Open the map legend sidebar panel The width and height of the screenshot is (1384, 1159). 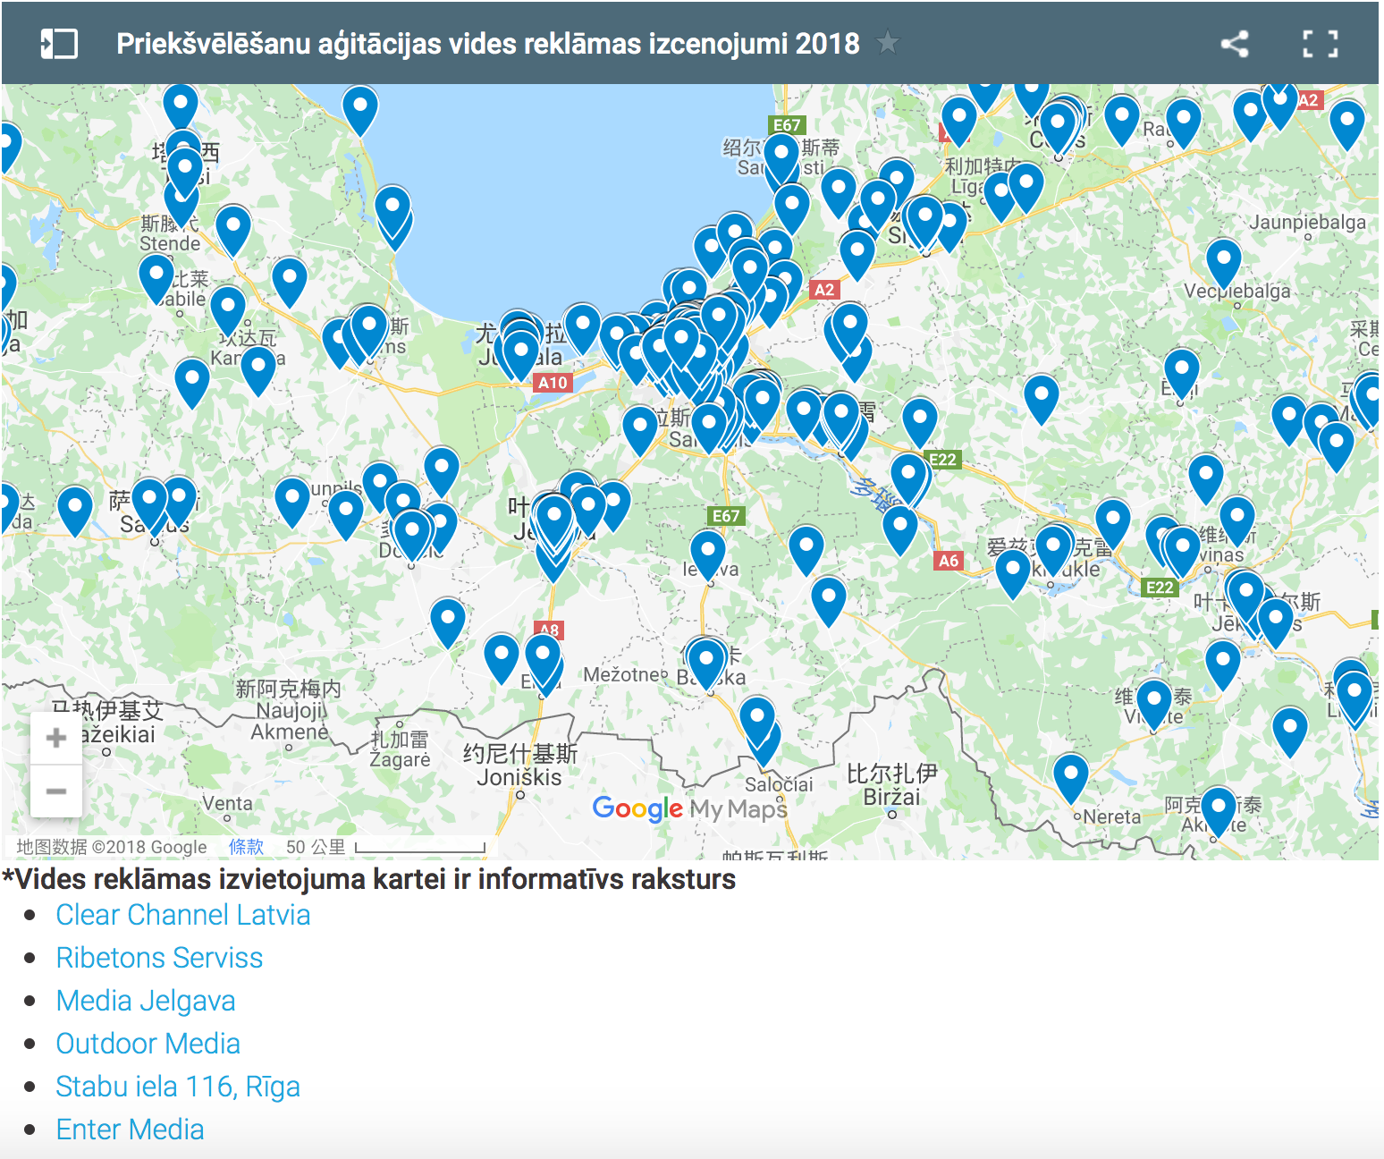[x=59, y=43]
